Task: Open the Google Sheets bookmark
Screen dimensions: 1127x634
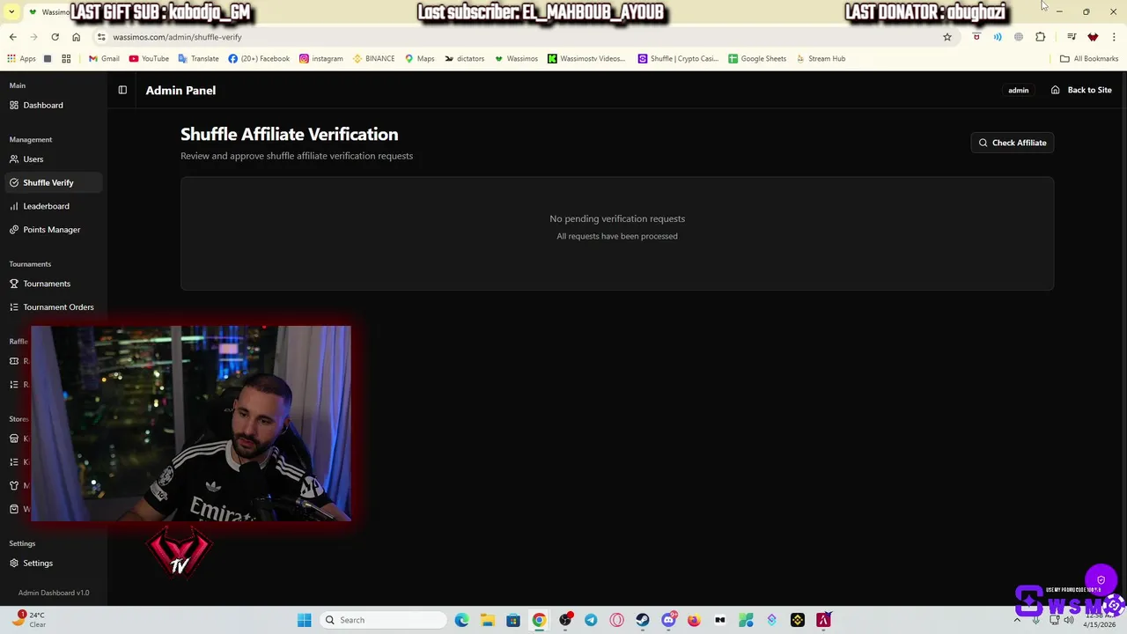Action: (757, 59)
